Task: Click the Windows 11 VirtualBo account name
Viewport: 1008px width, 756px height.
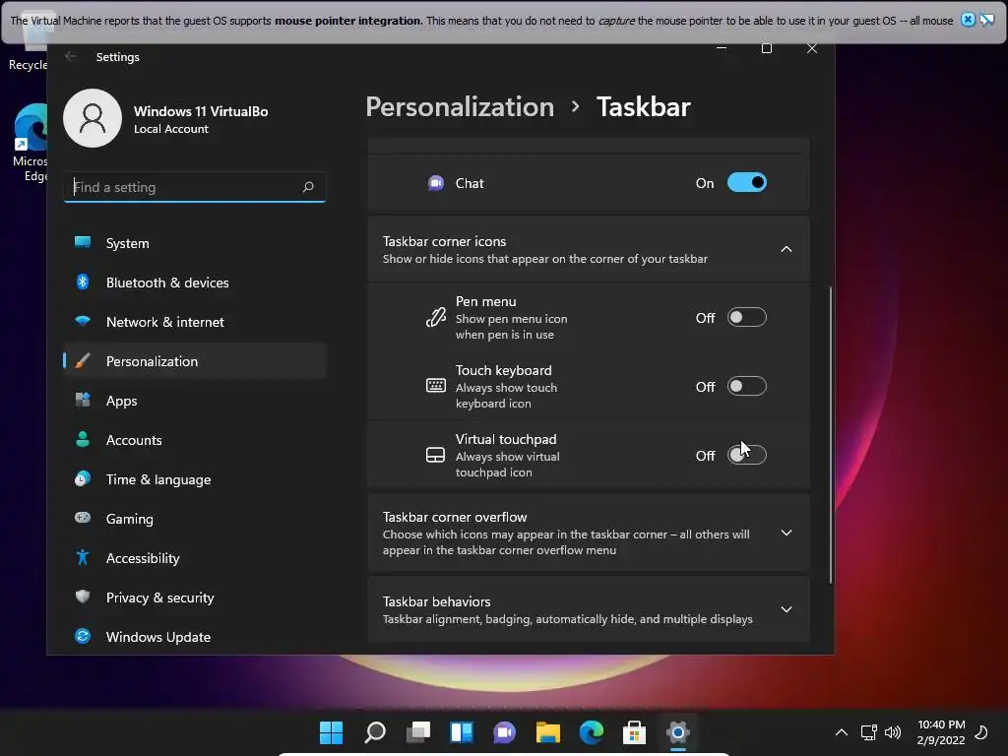Action: tap(201, 111)
